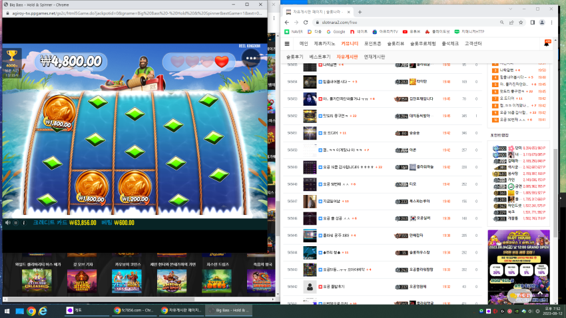Viewport: 566px width, 318px height.
Task: Open the 유튜브 bookmark
Action: [x=411, y=32]
